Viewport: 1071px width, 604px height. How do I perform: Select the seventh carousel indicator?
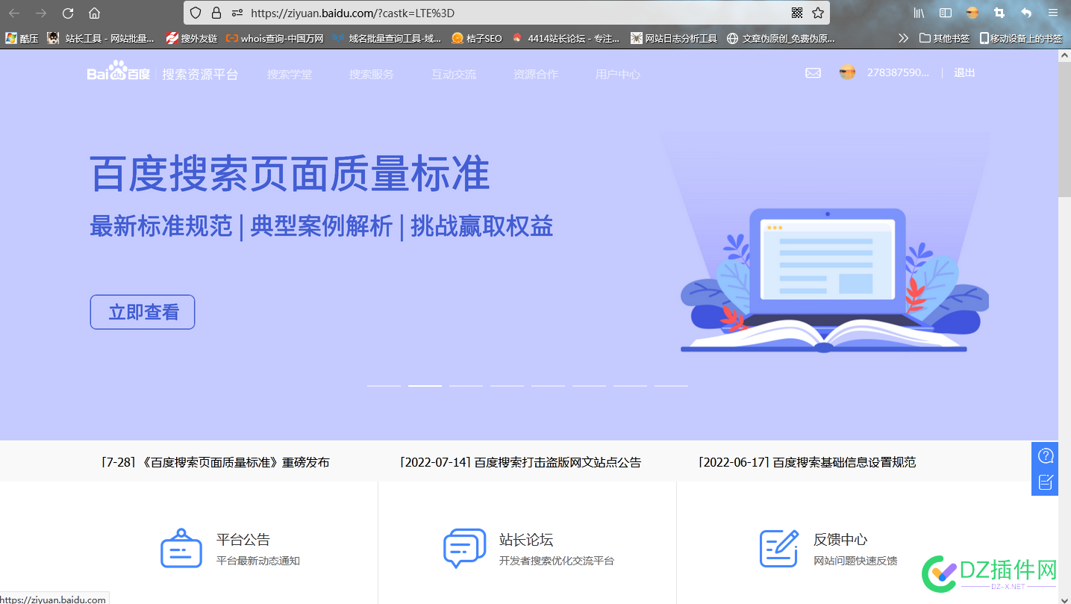click(x=630, y=385)
